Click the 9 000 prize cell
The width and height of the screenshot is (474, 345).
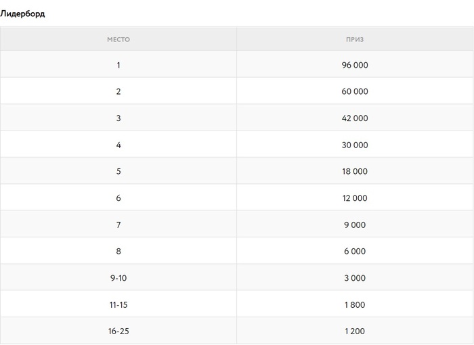[x=355, y=225]
